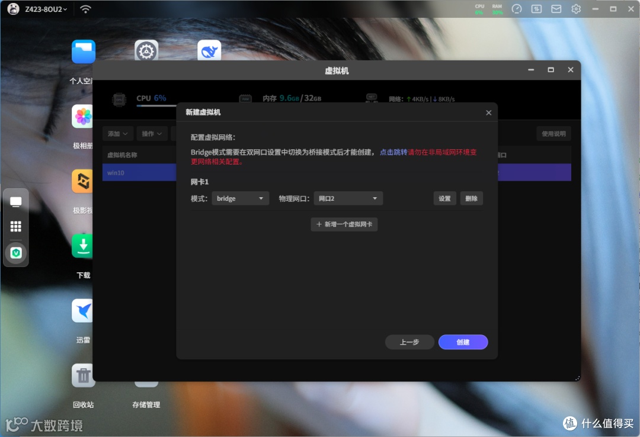Open the 迅雷 app icon
This screenshot has width=640, height=437.
tap(82, 310)
